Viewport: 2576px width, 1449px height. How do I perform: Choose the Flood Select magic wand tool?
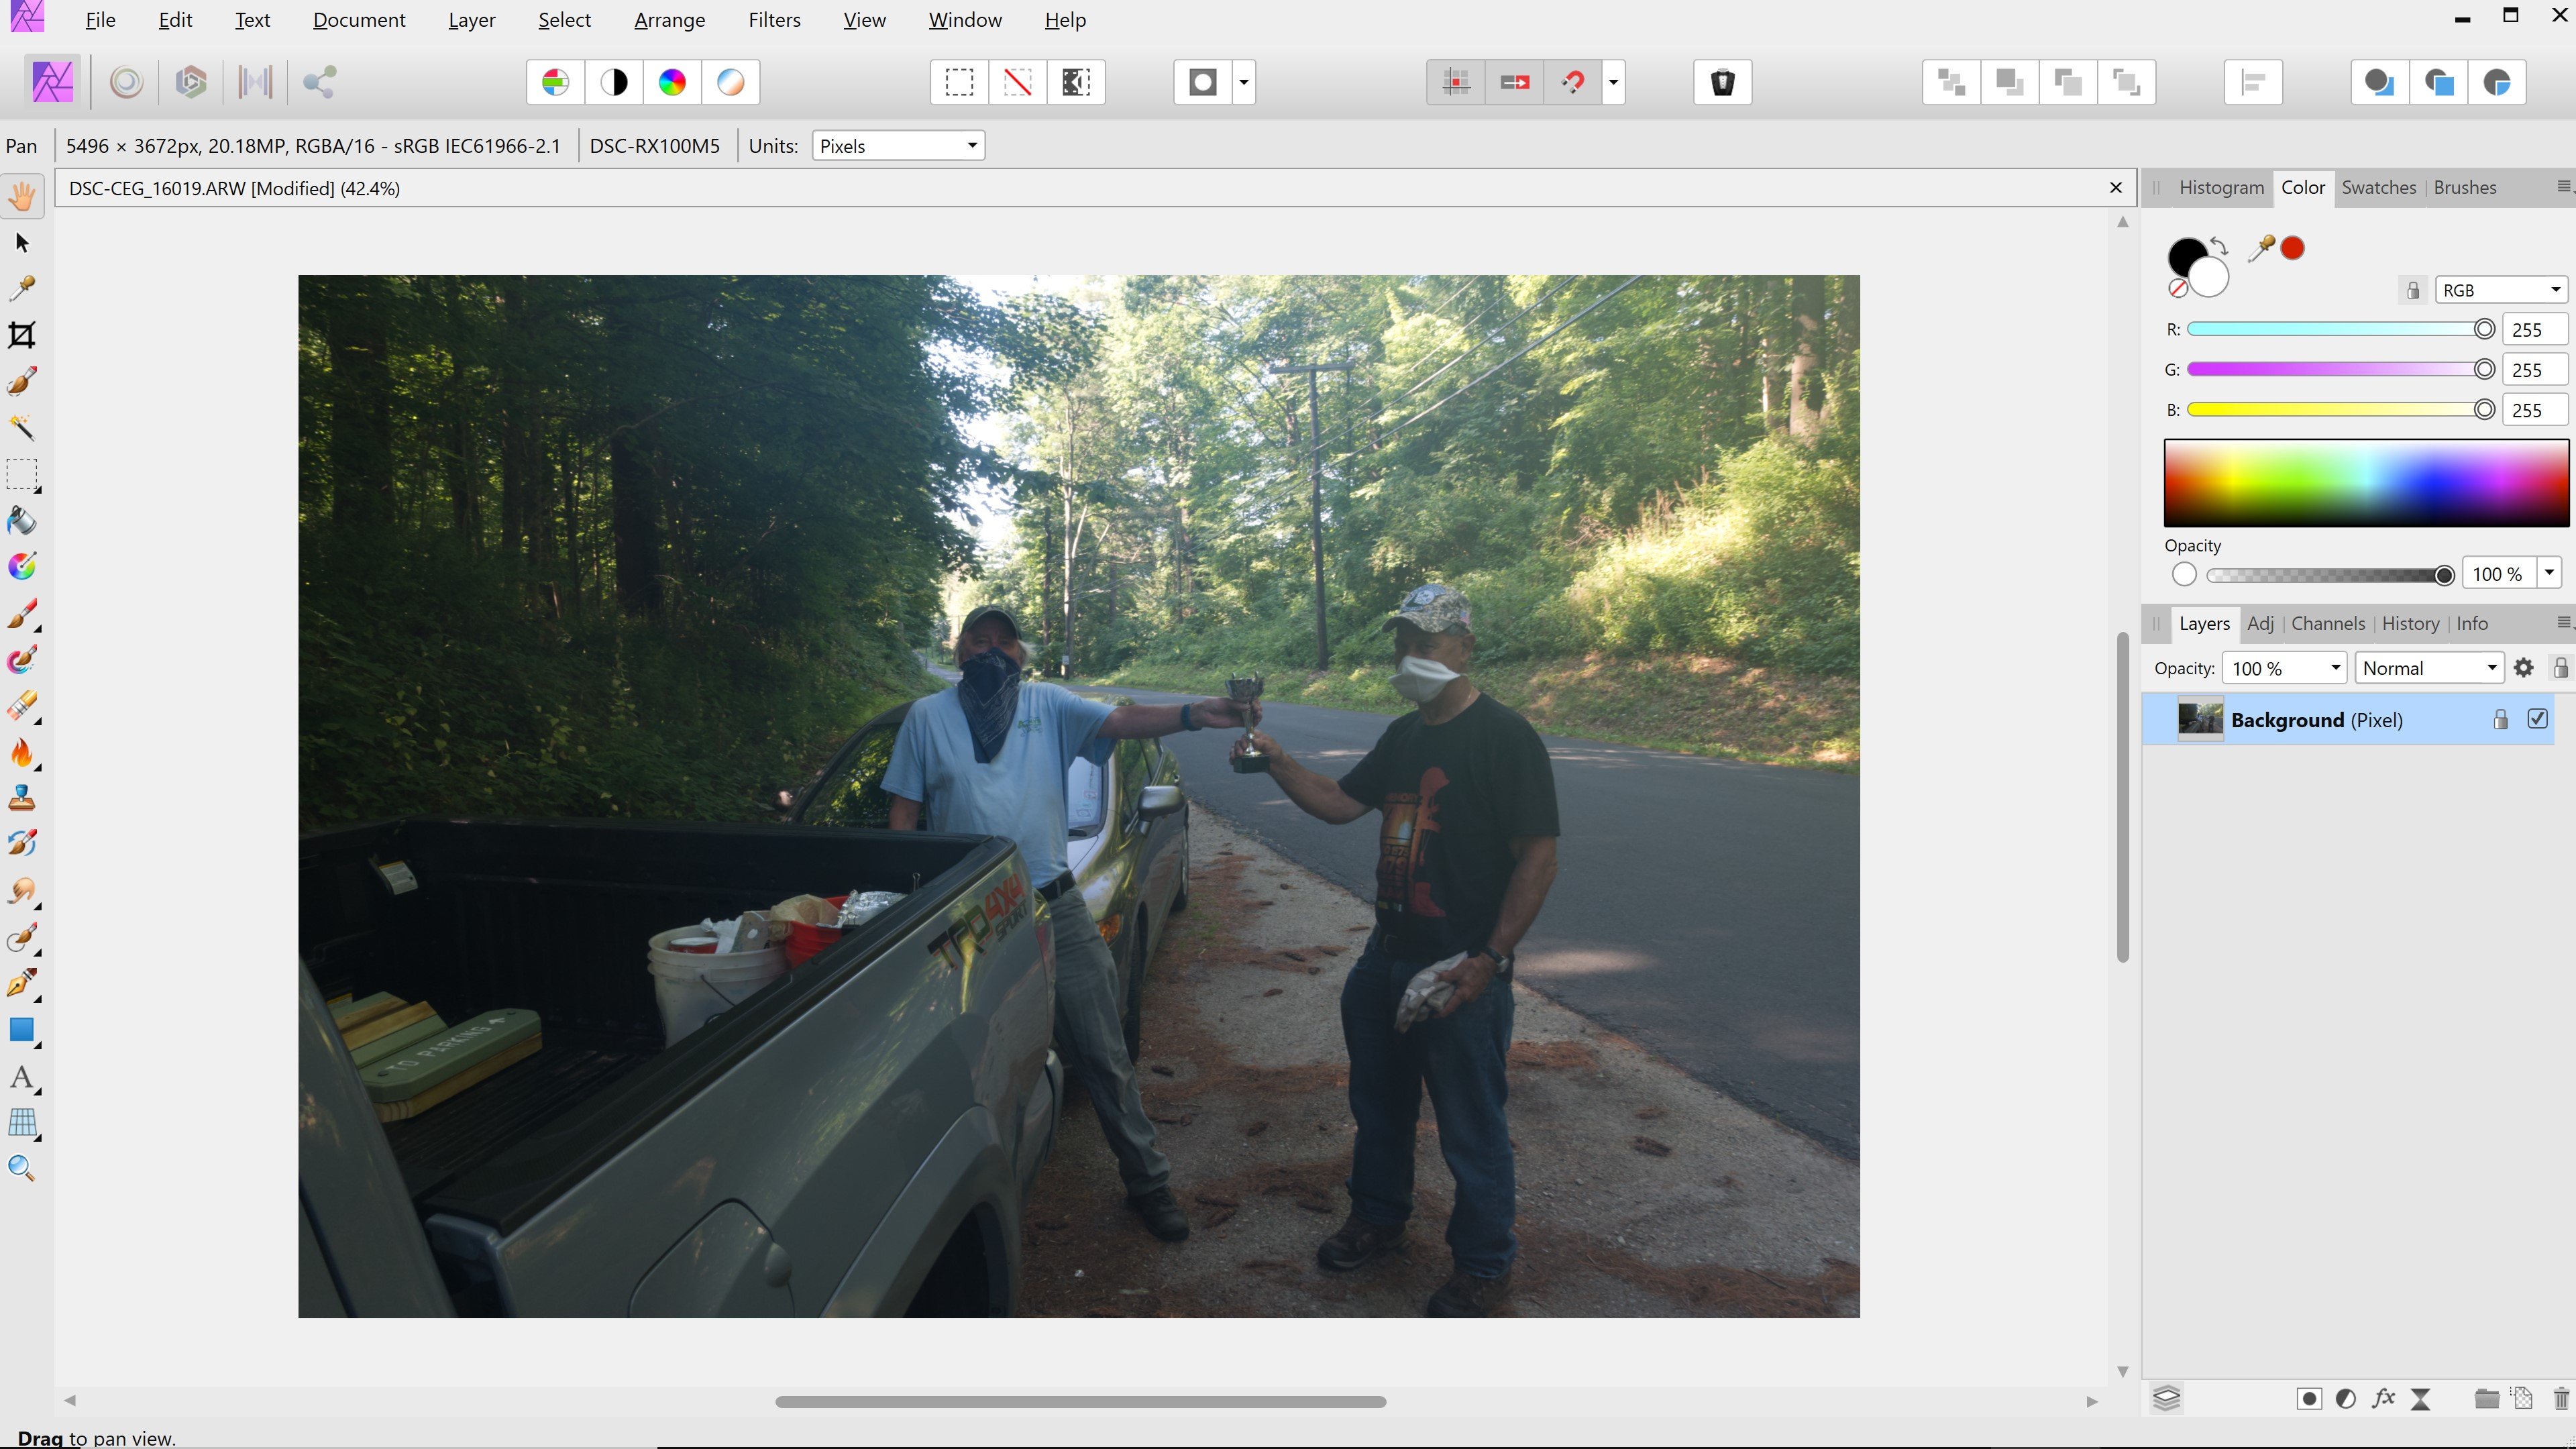coord(22,427)
